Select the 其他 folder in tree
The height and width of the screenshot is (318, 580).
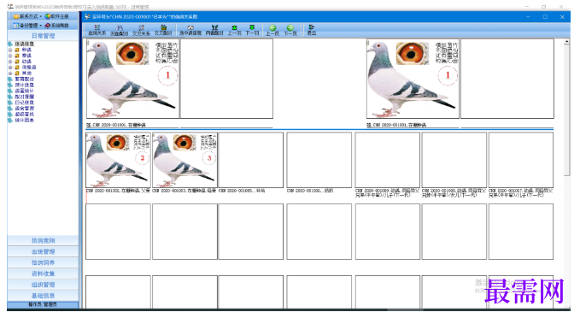(x=26, y=74)
